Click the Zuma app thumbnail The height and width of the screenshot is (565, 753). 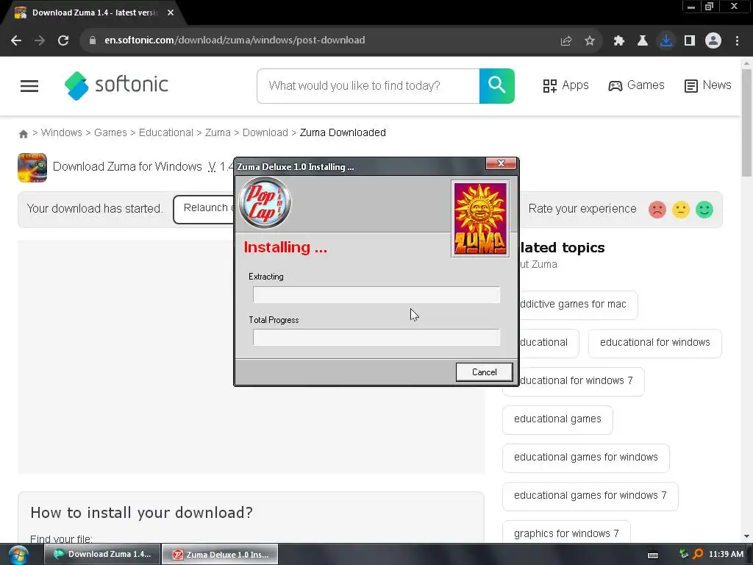32,168
